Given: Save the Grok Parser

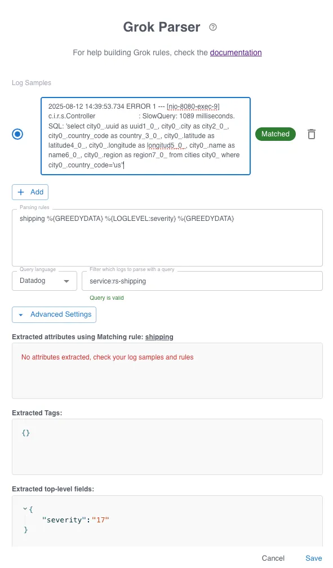Looking at the screenshot, I should coord(313,558).
